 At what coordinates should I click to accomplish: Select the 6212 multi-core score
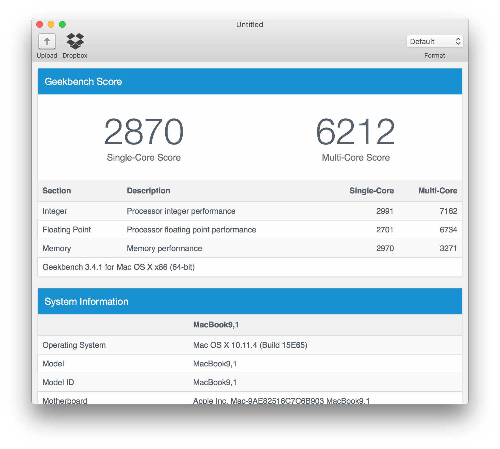tap(356, 132)
